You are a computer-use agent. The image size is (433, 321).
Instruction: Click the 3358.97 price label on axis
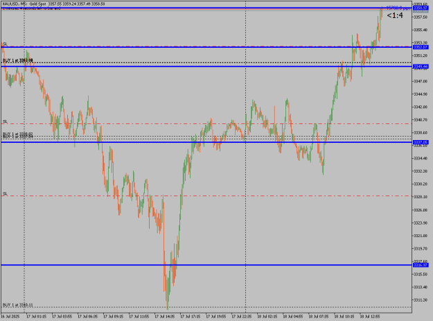coord(421,8)
